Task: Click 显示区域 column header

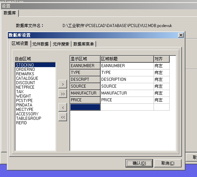Action: (85, 59)
